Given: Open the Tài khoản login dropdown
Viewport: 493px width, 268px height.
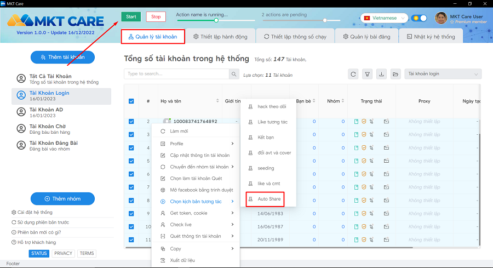Looking at the screenshot, I should coord(443,74).
